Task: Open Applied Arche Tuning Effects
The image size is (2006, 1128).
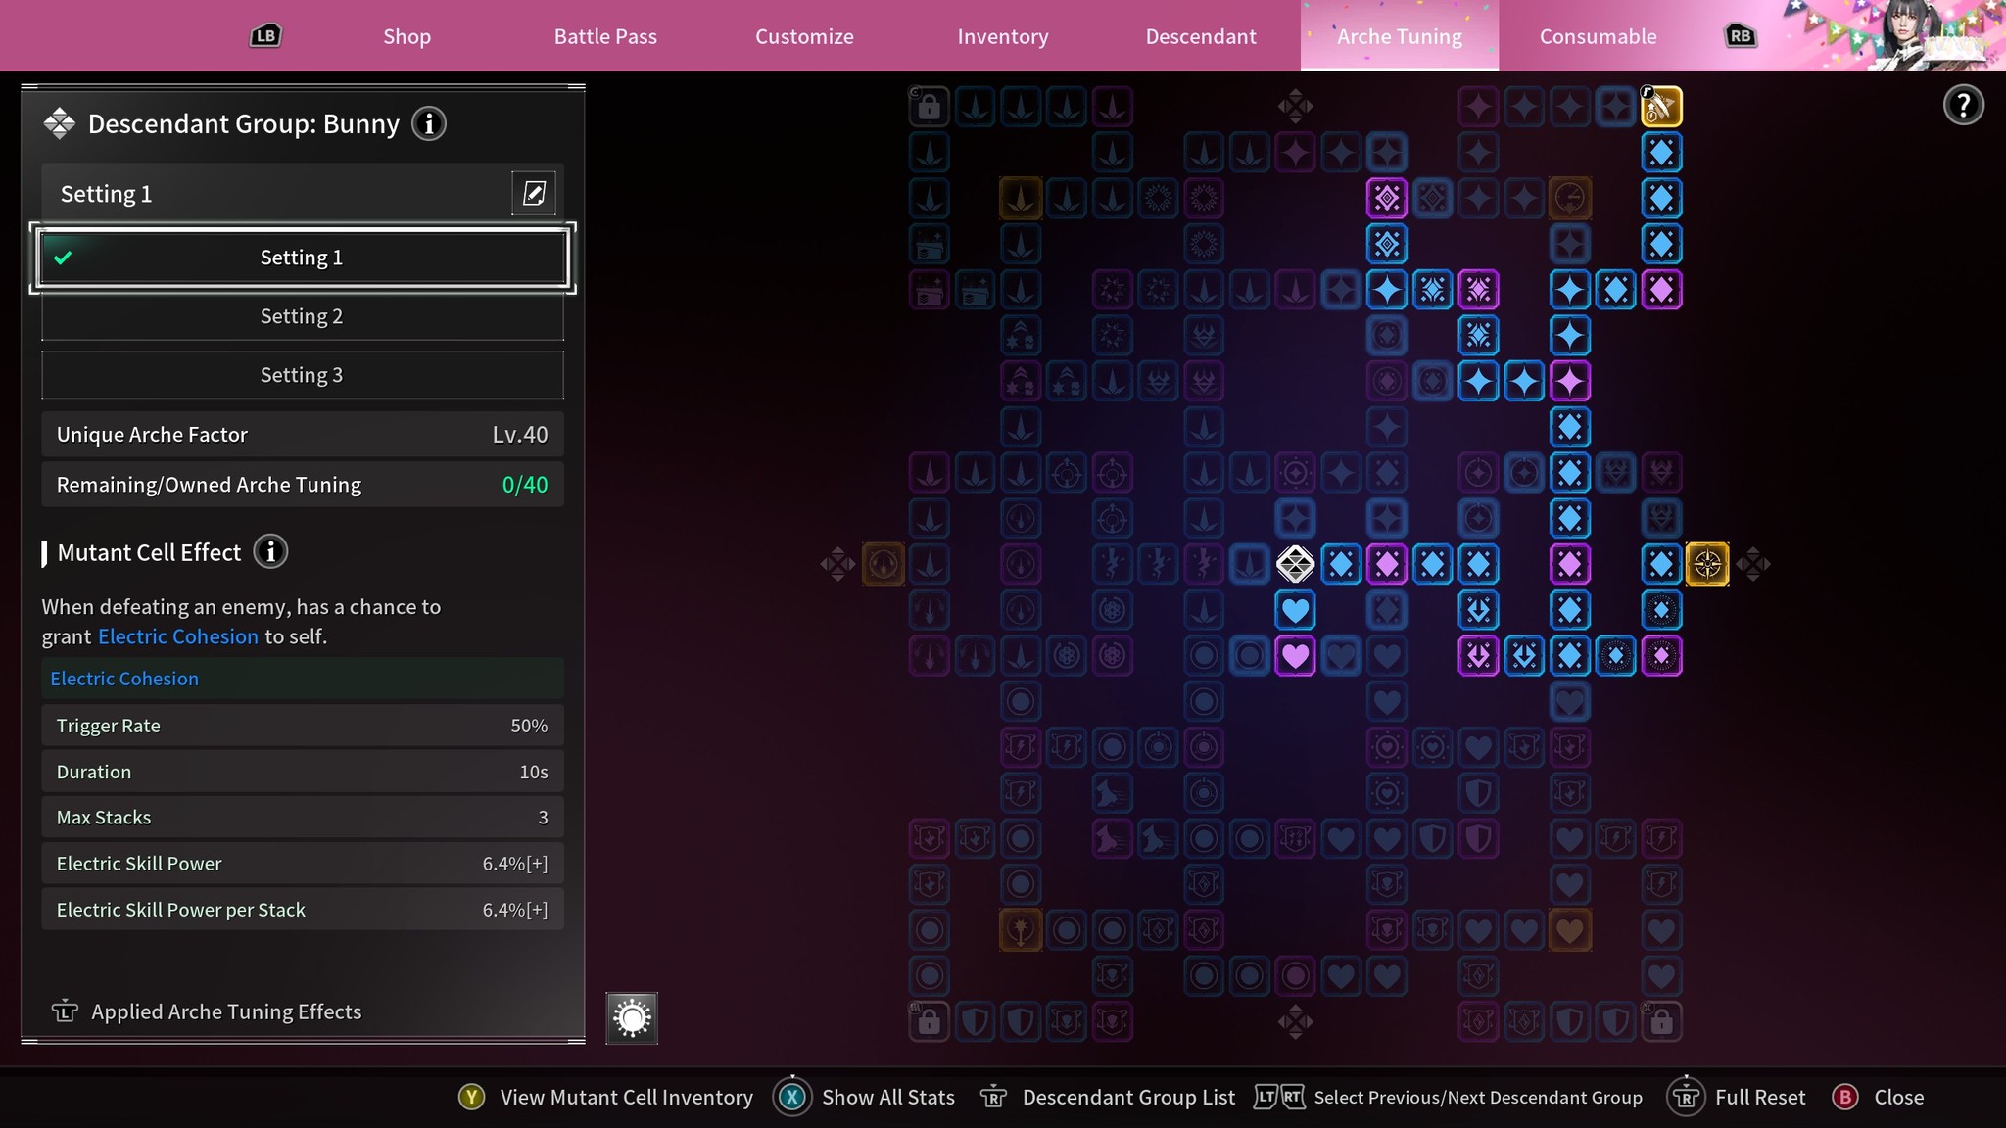Action: pyautogui.click(x=207, y=1011)
